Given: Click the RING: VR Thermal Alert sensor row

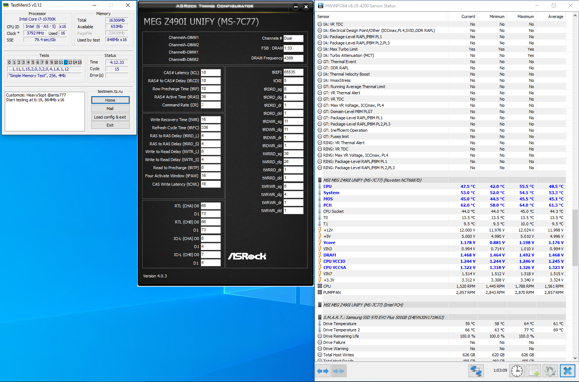Looking at the screenshot, I should (x=440, y=143).
